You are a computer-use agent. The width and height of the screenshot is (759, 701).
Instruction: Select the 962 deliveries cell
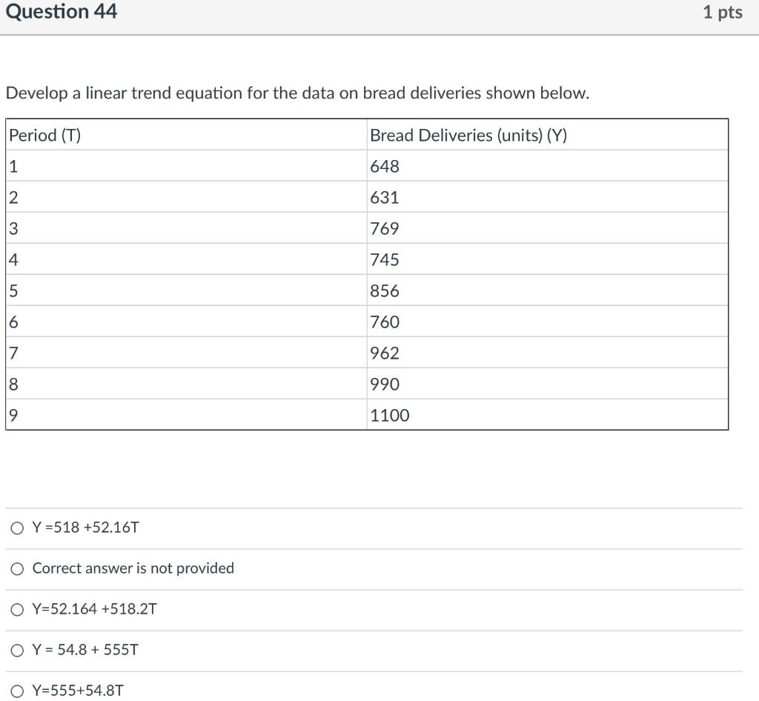point(384,353)
